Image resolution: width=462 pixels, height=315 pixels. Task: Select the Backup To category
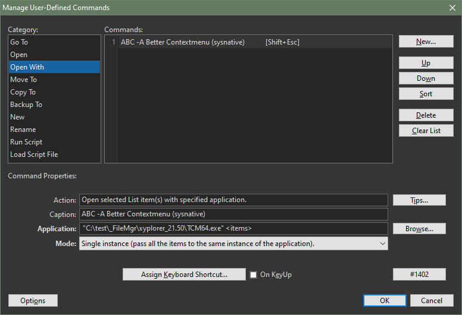pyautogui.click(x=54, y=105)
